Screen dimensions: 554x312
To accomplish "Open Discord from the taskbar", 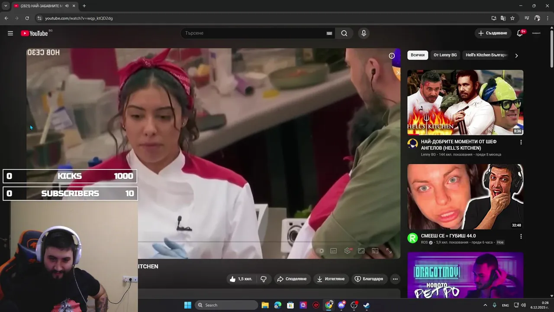I will (341, 305).
